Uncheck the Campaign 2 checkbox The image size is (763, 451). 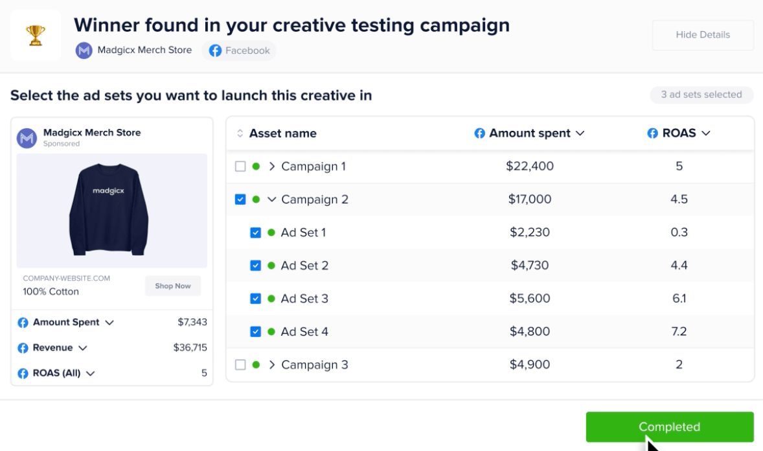[x=240, y=200]
